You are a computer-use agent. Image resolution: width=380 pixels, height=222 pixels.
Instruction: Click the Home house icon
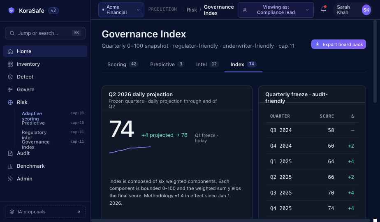point(10,51)
